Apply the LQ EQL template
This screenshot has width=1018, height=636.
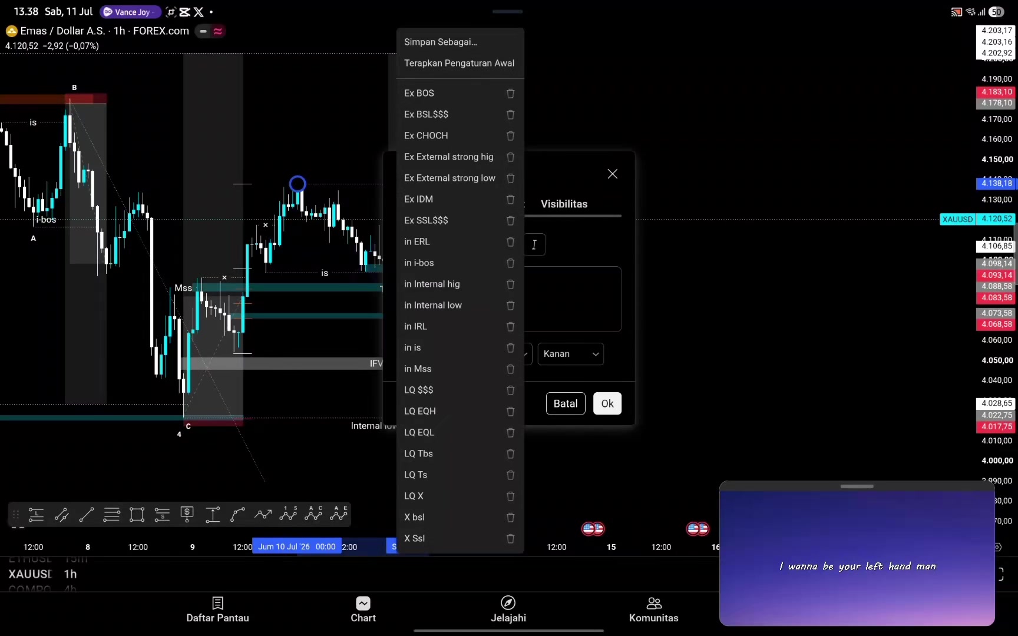(x=419, y=432)
